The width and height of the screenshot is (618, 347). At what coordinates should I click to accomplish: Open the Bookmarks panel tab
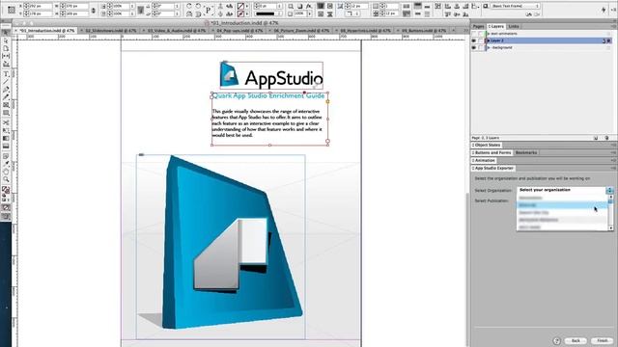tap(526, 152)
